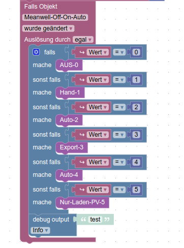
Task: Select the AUS-0 function block
Action: (x=69, y=65)
